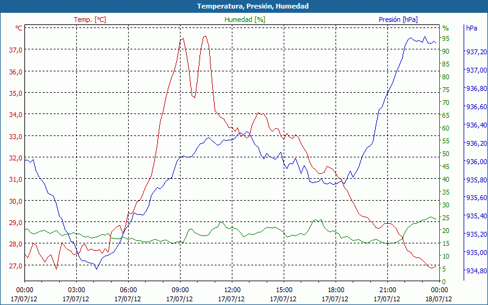Screen dimensions: 488x305
Task: Click the 36,0 temperature axis value
Action: coord(15,71)
